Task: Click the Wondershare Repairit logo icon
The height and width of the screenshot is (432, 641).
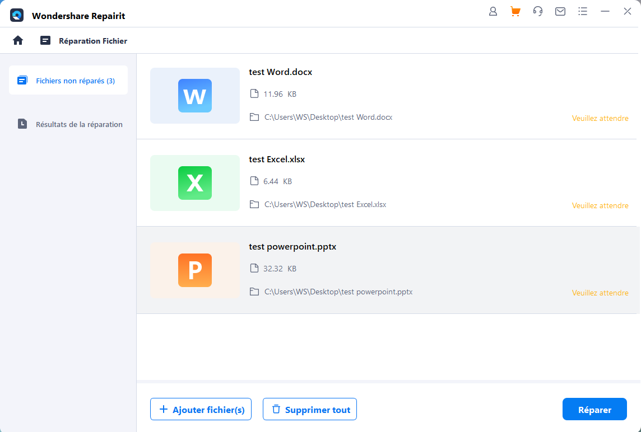Action: 17,16
